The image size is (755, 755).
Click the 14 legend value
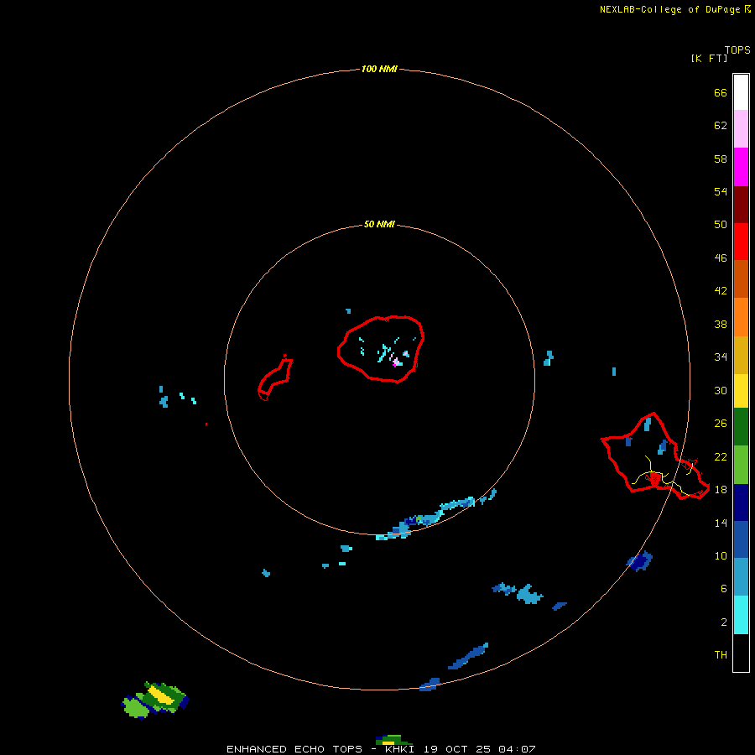pyautogui.click(x=721, y=523)
